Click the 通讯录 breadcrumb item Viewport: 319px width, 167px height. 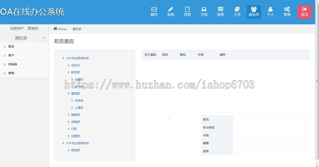click(77, 29)
